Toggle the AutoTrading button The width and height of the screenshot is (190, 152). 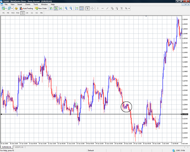tap(26, 9)
